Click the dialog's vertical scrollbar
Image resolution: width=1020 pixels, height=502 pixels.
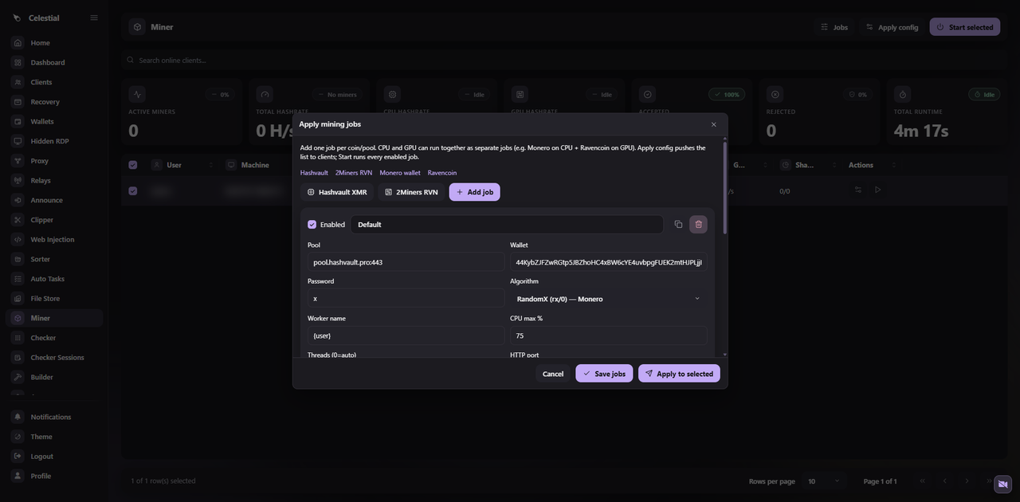click(724, 188)
